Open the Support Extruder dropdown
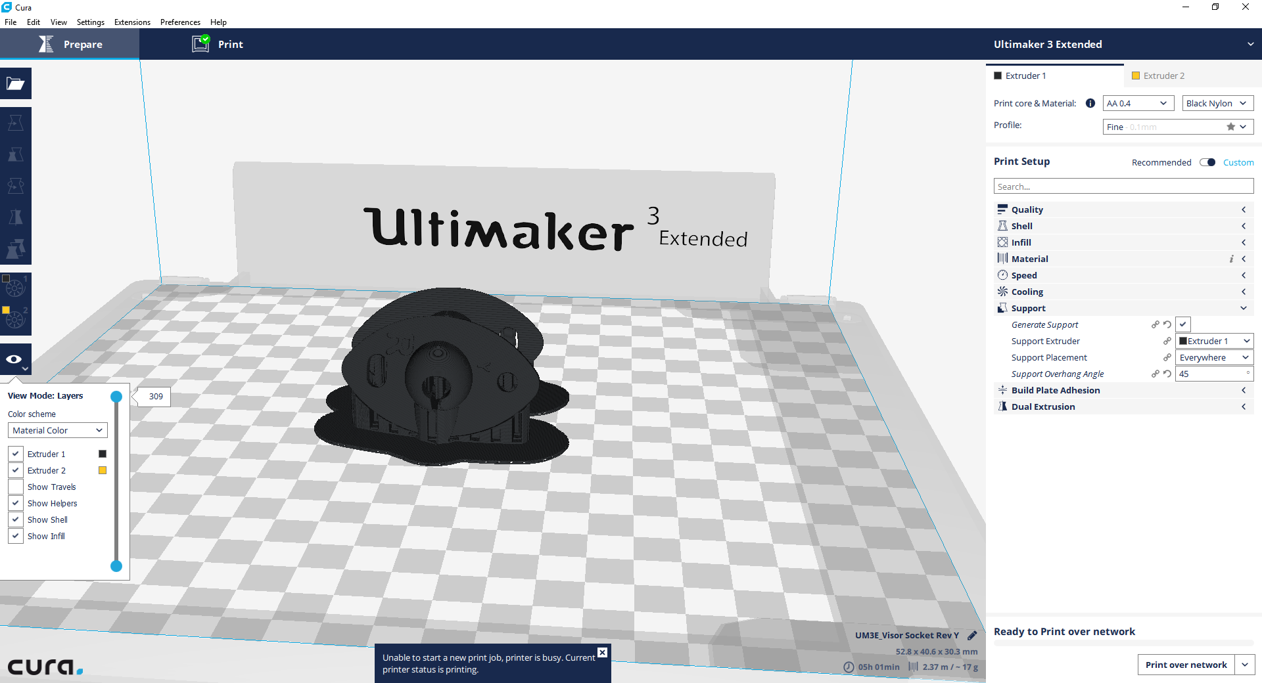Image resolution: width=1262 pixels, height=683 pixels. click(x=1215, y=341)
